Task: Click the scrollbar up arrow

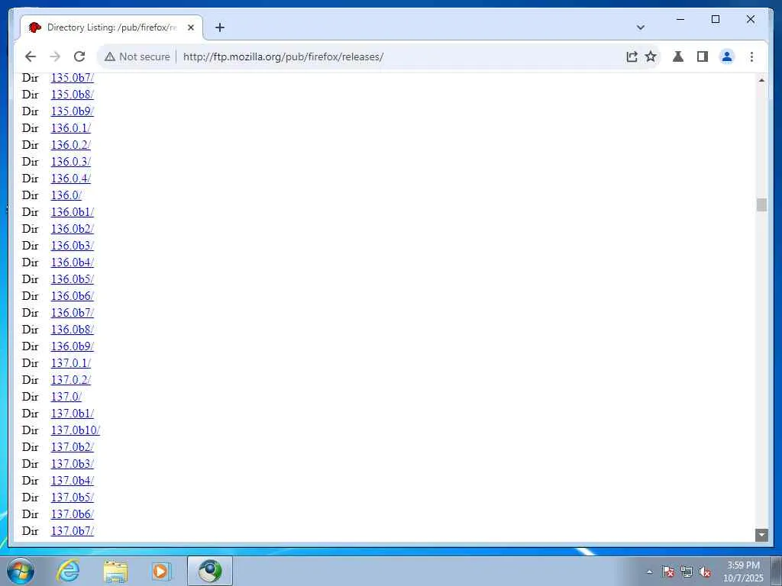Action: click(x=761, y=79)
